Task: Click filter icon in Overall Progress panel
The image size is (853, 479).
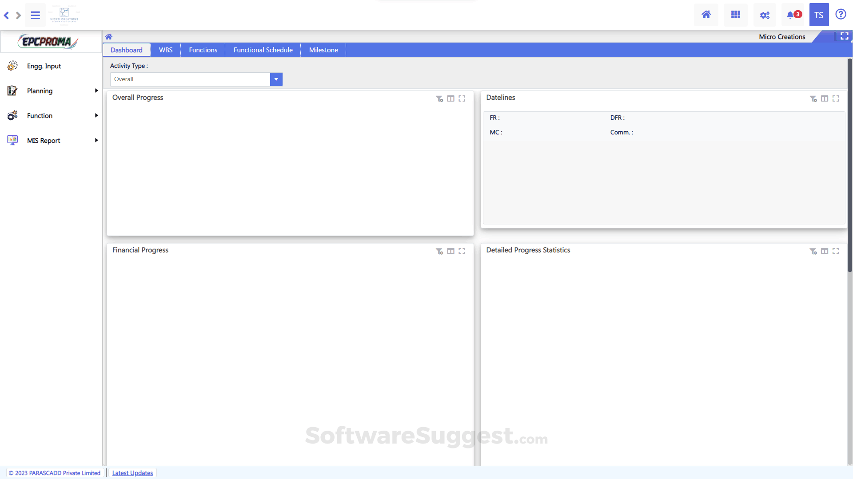Action: (x=439, y=98)
